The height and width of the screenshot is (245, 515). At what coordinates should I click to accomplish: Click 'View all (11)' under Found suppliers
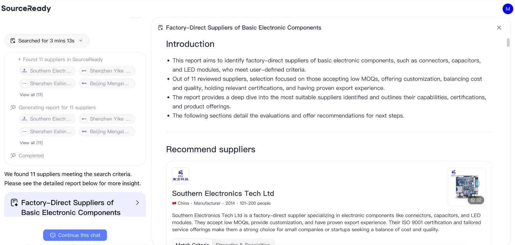(x=31, y=95)
